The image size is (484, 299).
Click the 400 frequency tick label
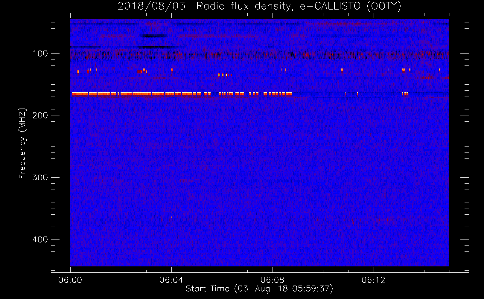pyautogui.click(x=40, y=239)
